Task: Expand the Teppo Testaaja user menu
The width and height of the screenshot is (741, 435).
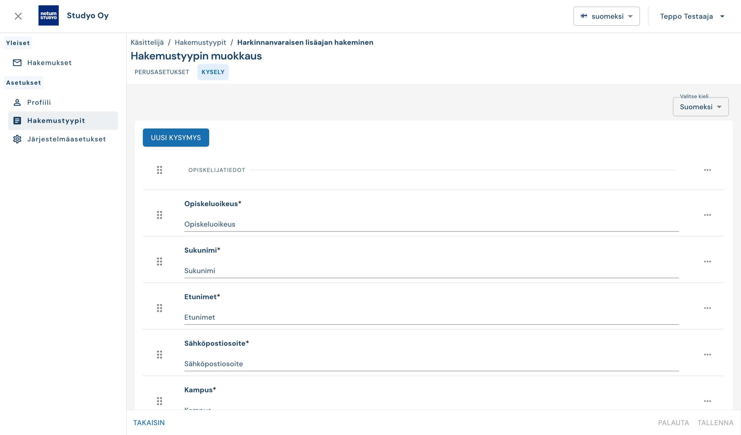Action: tap(692, 16)
